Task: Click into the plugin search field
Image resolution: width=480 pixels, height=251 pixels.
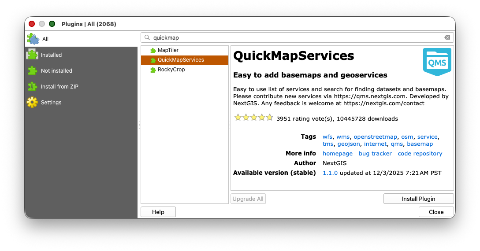Action: click(x=295, y=38)
